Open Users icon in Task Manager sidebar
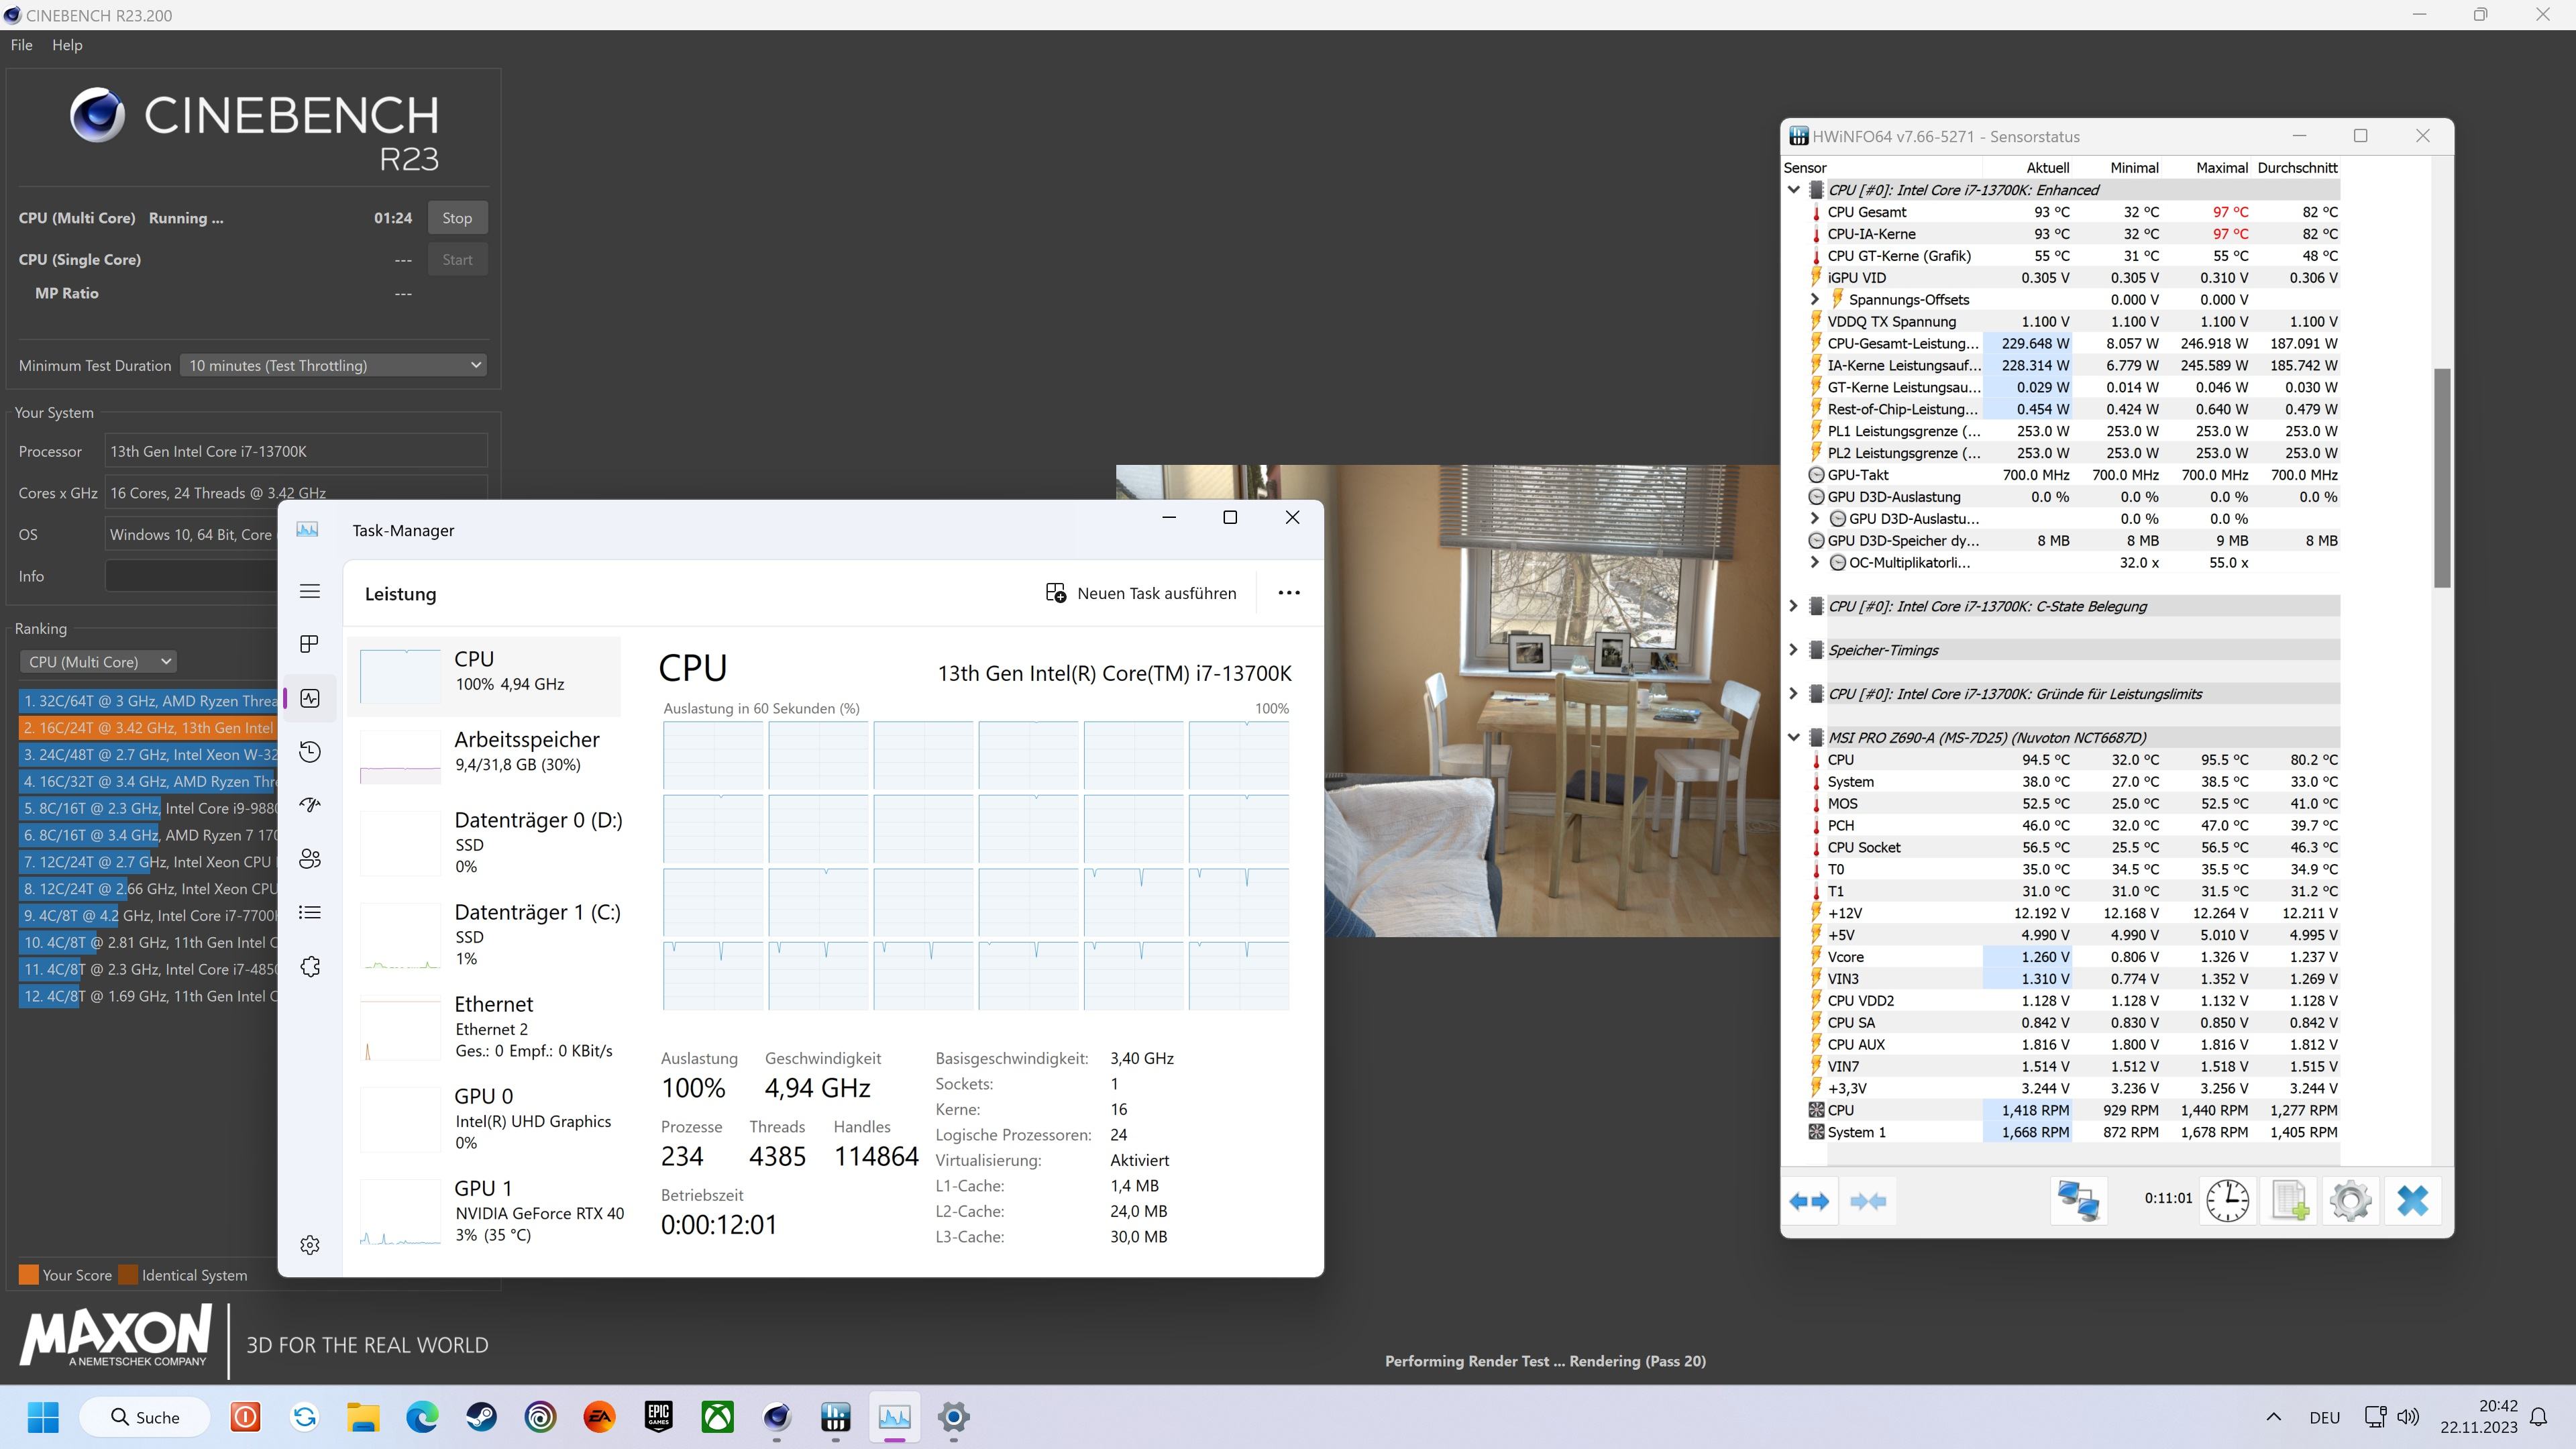The image size is (2576, 1449). click(310, 859)
